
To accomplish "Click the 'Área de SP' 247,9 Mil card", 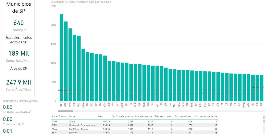I will (x=18, y=81).
